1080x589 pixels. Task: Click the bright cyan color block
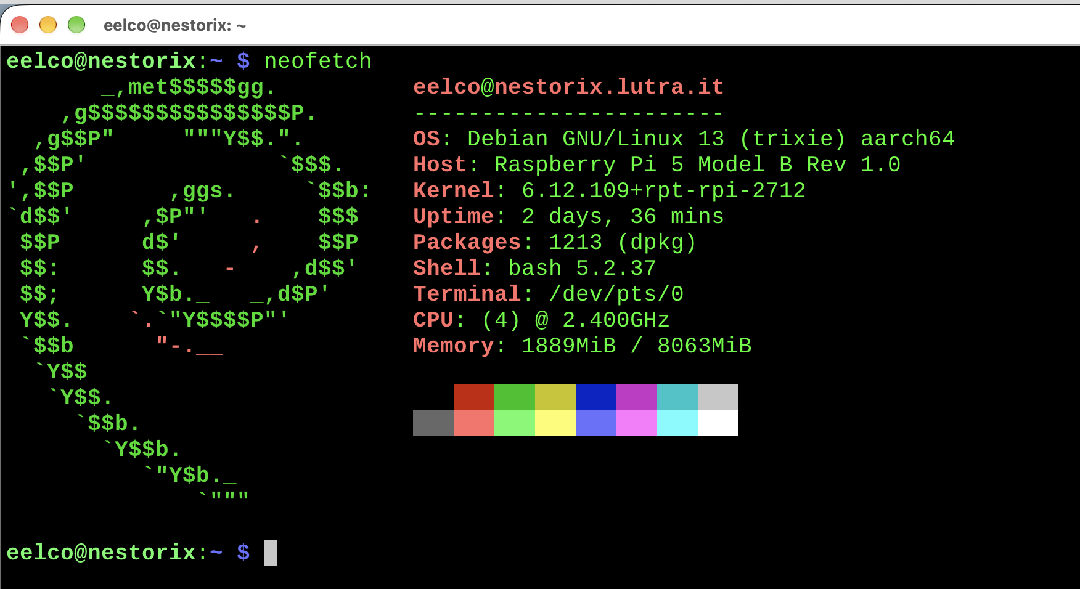[x=677, y=423]
